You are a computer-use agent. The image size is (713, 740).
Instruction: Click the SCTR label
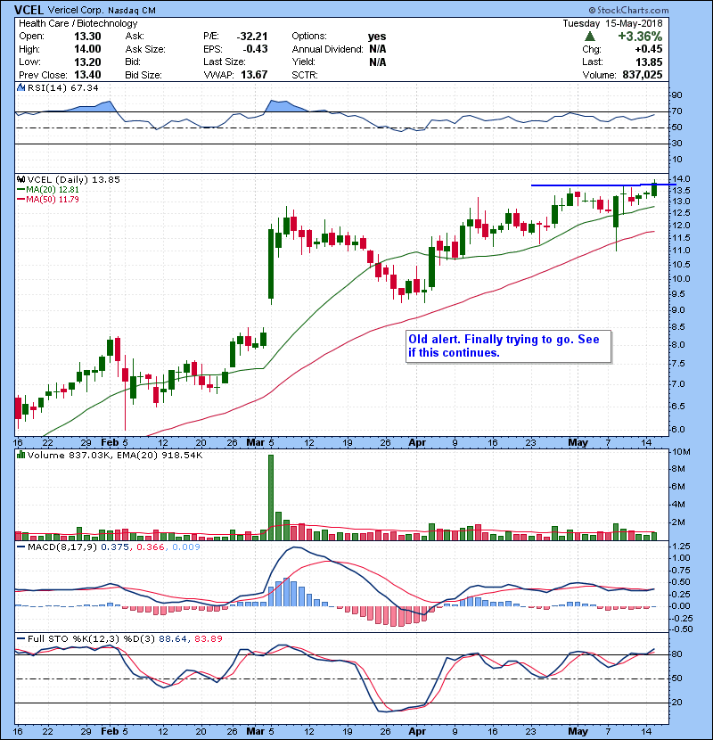[304, 75]
